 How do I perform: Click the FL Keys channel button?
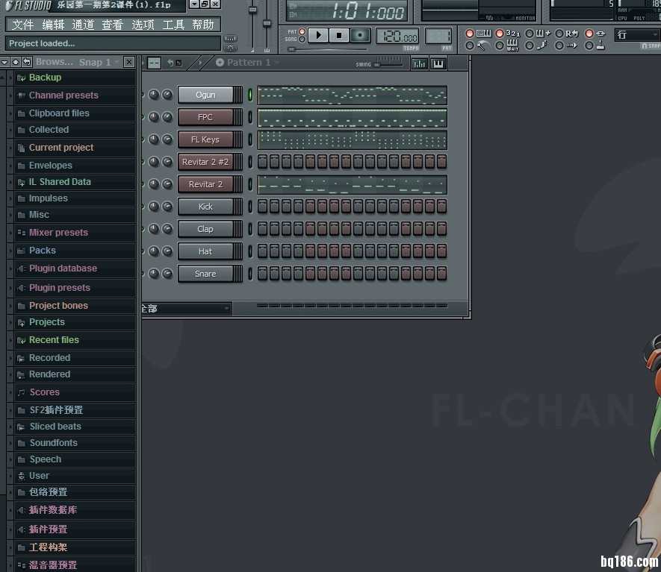(205, 139)
